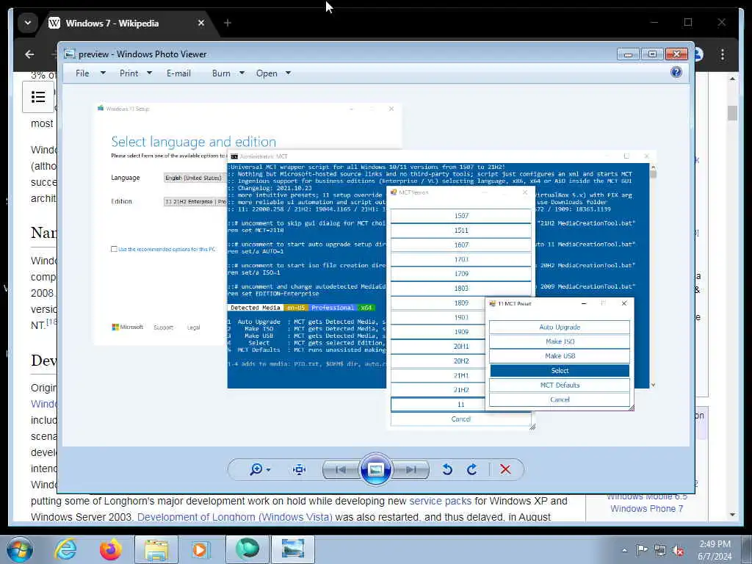Click E-mail in Photo Viewer toolbar
The image size is (752, 564).
[x=178, y=73]
